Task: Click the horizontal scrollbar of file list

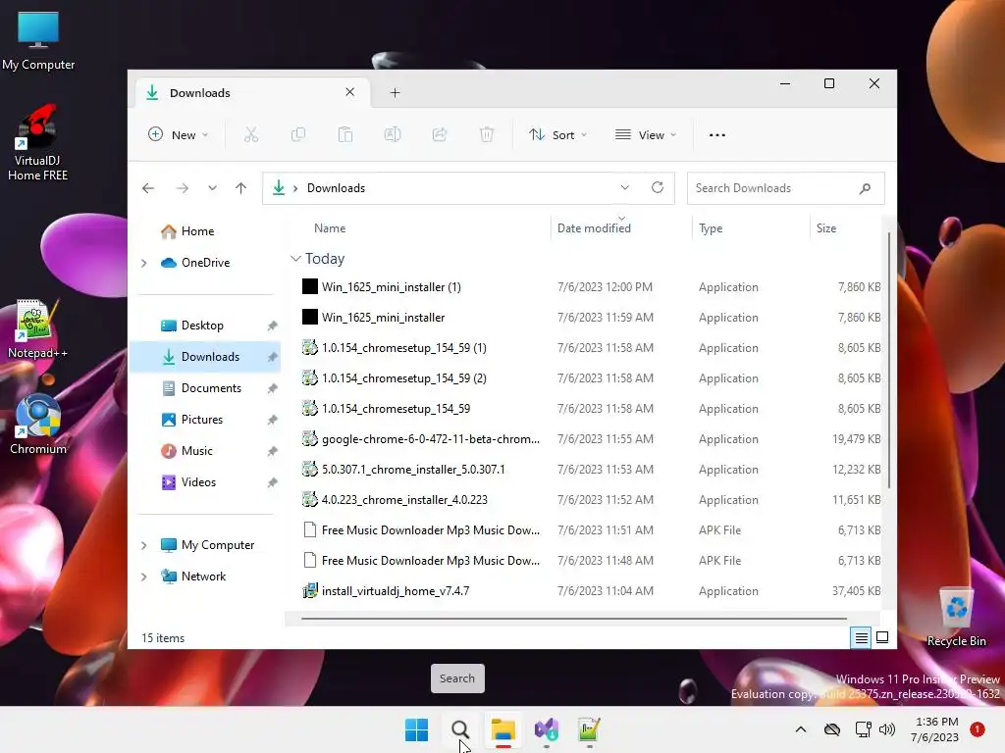Action: coord(573,619)
